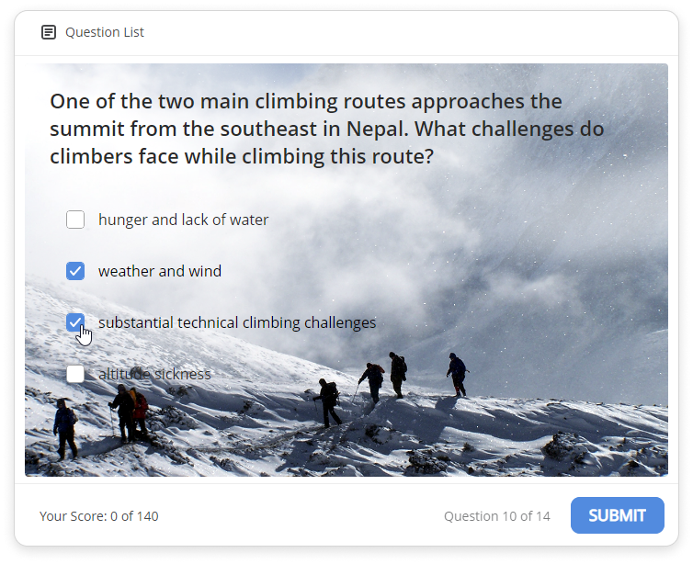Tick the altitude sickness checkbox
Viewport: 693px width, 564px height.
point(75,374)
